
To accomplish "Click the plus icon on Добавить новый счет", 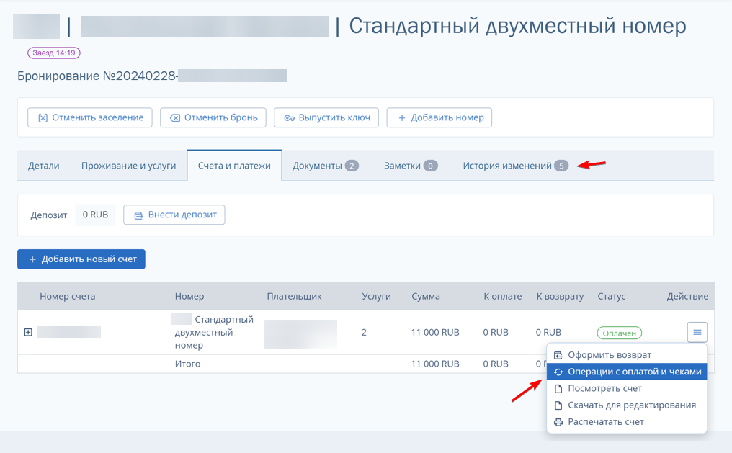I will (x=32, y=259).
